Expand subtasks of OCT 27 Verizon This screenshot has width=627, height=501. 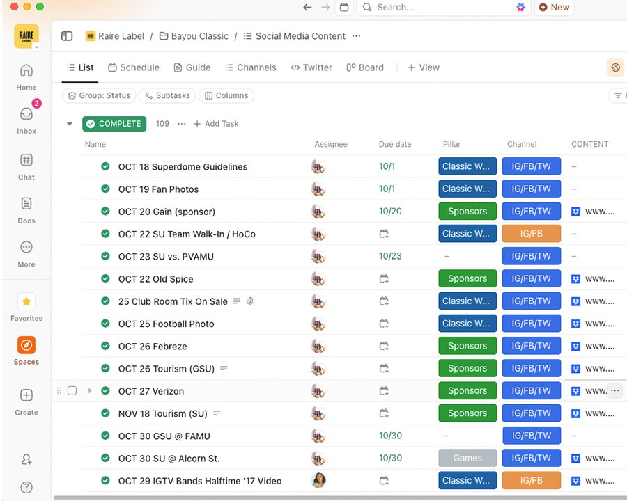click(x=90, y=390)
